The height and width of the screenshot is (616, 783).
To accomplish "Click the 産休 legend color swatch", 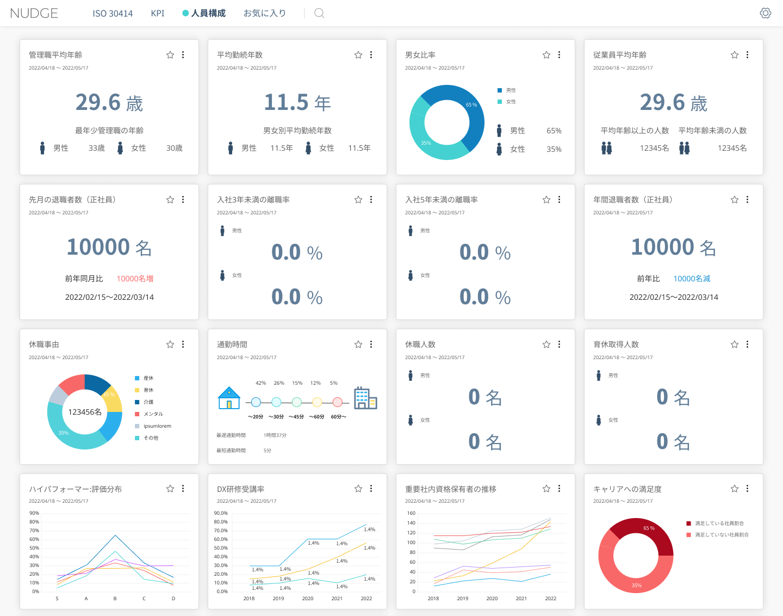I will tap(137, 378).
